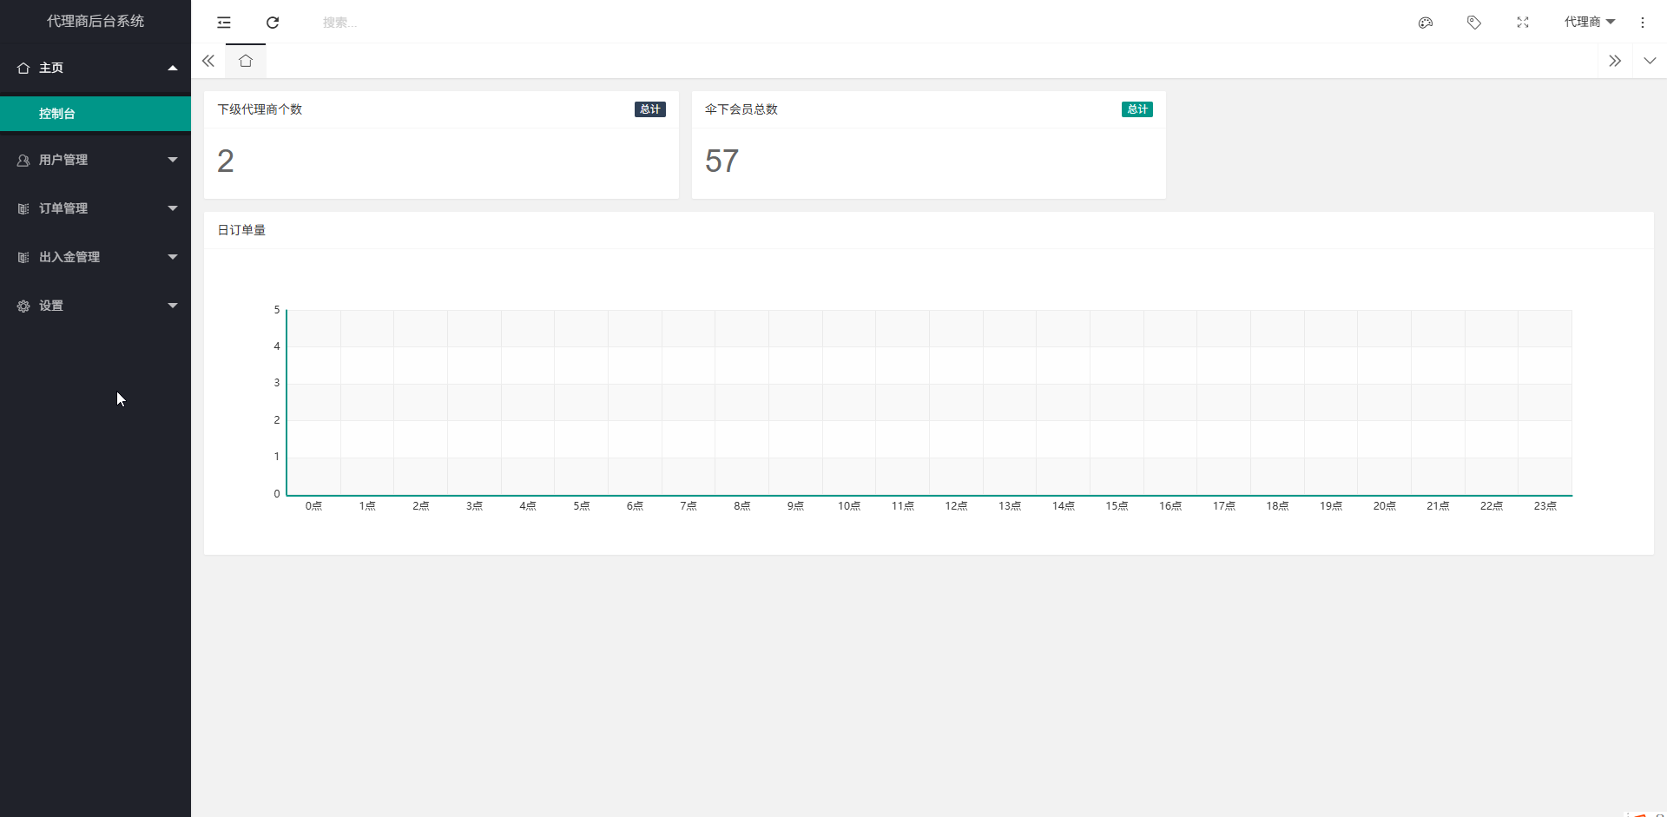The image size is (1667, 817).
Task: Switch to the home icon tab
Action: coord(246,61)
